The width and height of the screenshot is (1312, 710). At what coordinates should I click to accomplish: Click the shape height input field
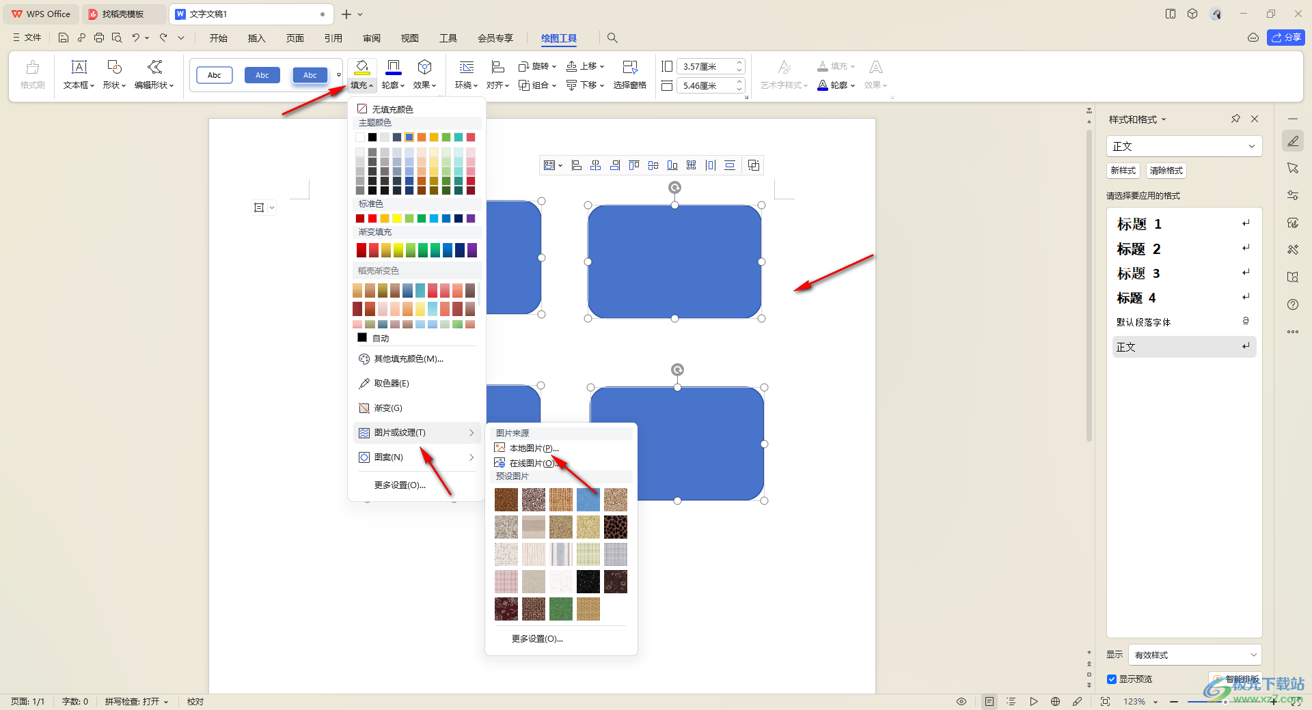coord(705,66)
